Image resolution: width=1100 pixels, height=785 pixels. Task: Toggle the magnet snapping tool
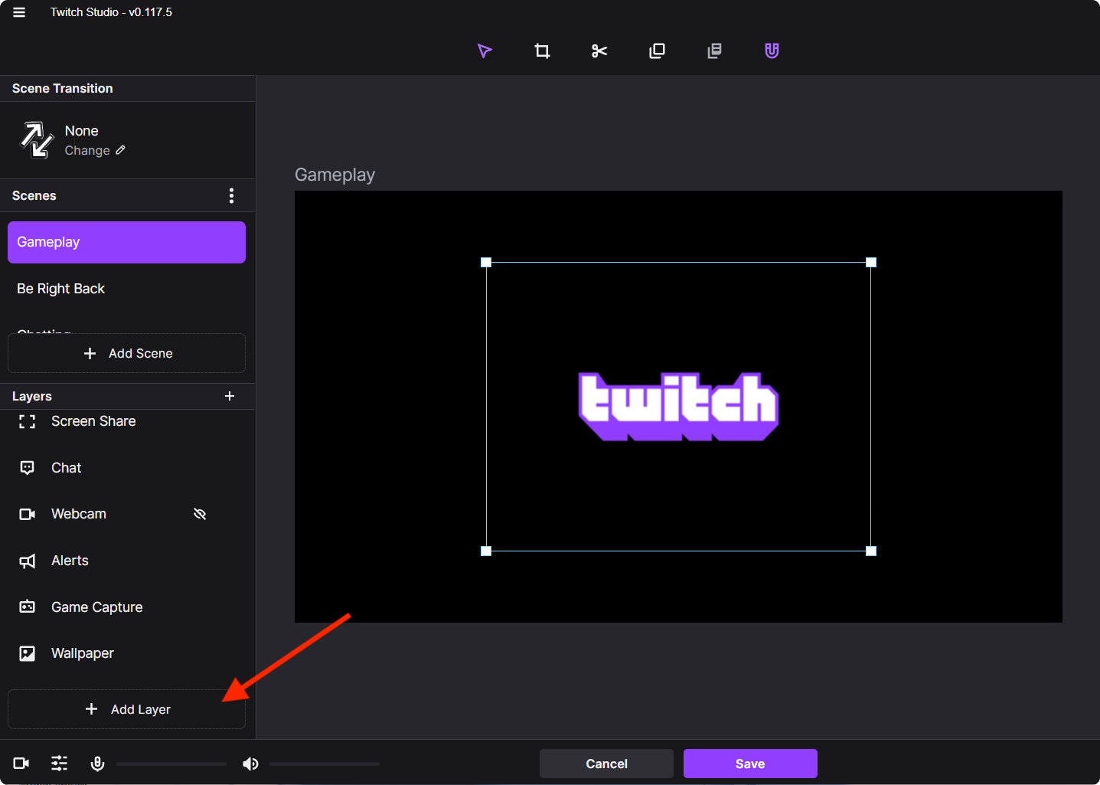coord(772,51)
